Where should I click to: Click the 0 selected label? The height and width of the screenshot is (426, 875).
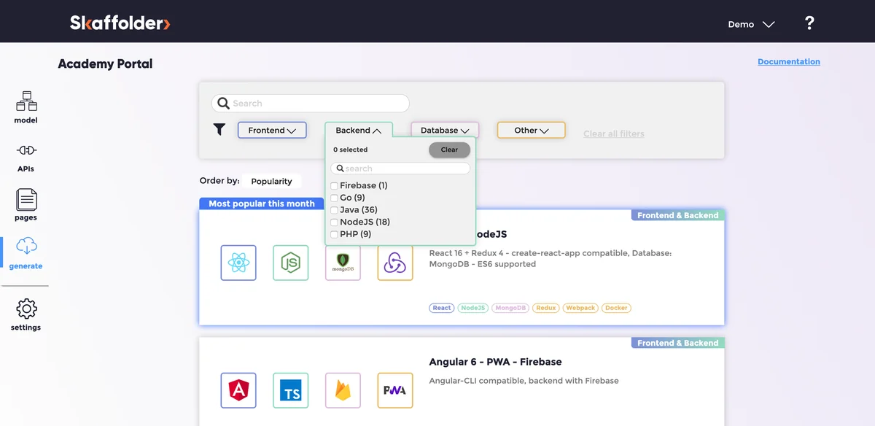coord(351,150)
